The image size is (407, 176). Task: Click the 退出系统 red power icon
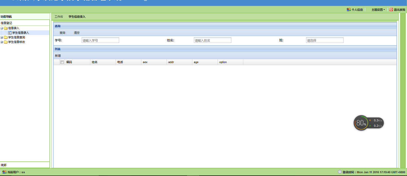click(391, 9)
